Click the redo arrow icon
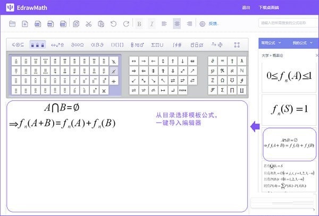 [x=125, y=23]
